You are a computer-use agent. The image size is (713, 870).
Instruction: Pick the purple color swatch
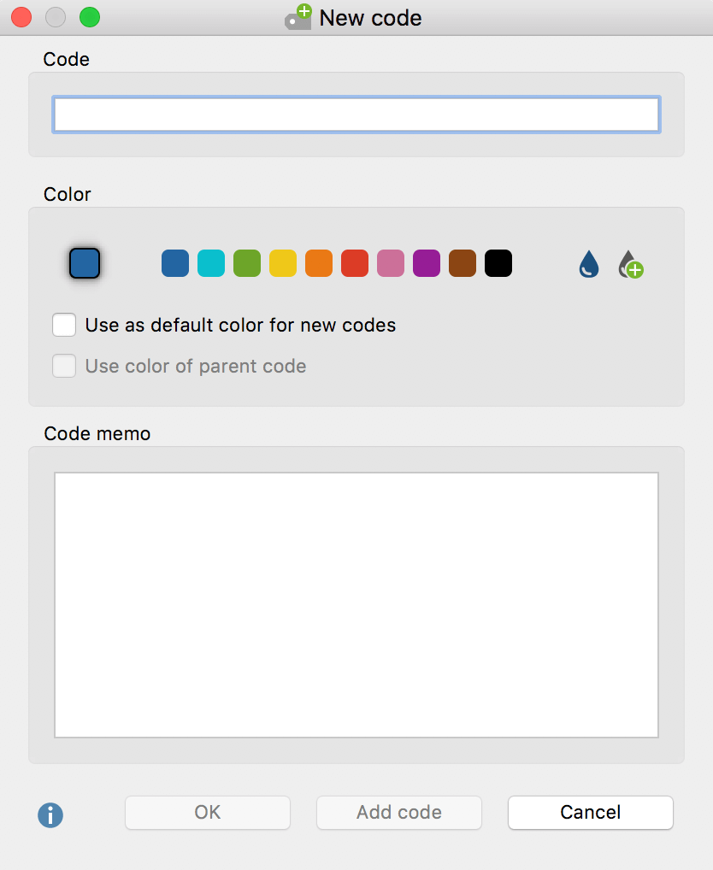click(x=426, y=263)
